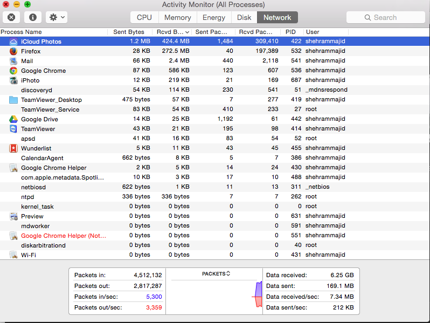This screenshot has height=323, width=430.
Task: Click the TeamViewer app icon
Action: point(13,129)
